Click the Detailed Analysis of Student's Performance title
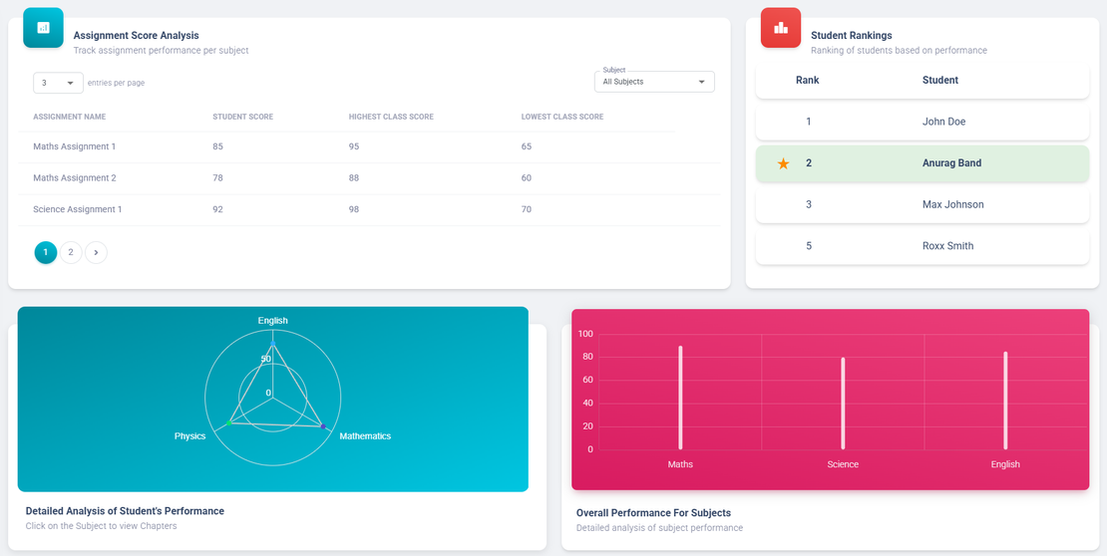The width and height of the screenshot is (1107, 556). 125,511
